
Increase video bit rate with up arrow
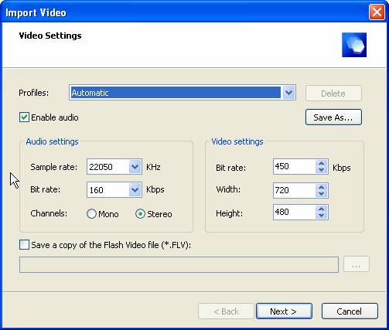click(x=321, y=164)
